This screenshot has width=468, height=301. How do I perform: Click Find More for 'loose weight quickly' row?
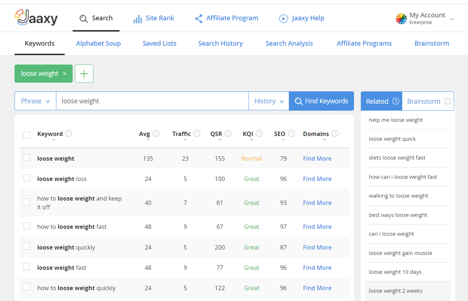tap(317, 247)
